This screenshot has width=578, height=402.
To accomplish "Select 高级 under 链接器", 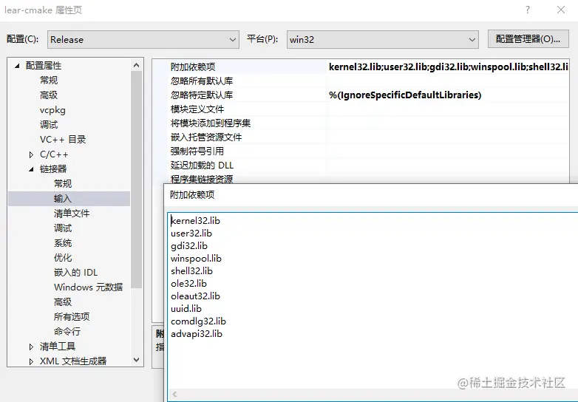I will pos(63,301).
